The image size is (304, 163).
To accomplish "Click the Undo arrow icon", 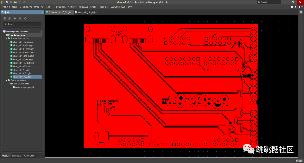I will click(x=20, y=2).
